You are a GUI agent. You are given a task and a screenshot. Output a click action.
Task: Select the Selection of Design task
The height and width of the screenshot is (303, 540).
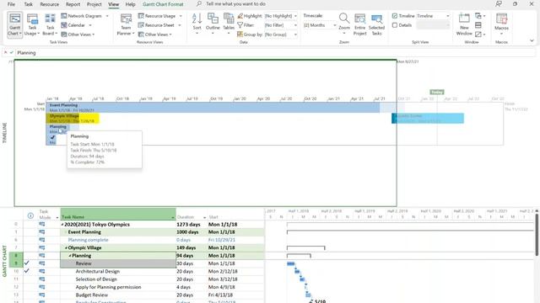96,279
